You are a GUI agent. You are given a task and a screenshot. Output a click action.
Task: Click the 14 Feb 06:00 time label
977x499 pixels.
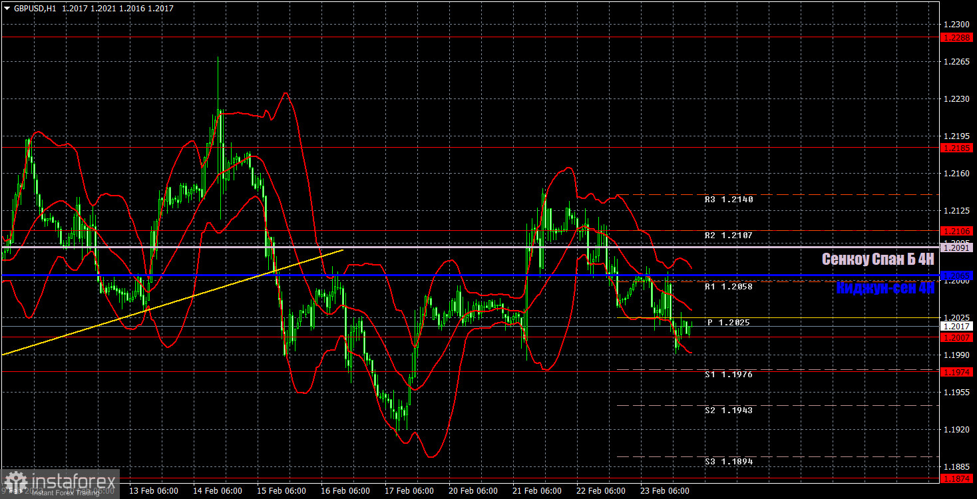point(217,491)
